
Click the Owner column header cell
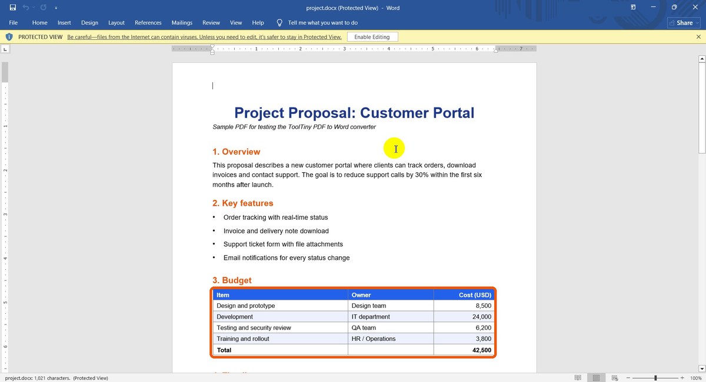391,295
